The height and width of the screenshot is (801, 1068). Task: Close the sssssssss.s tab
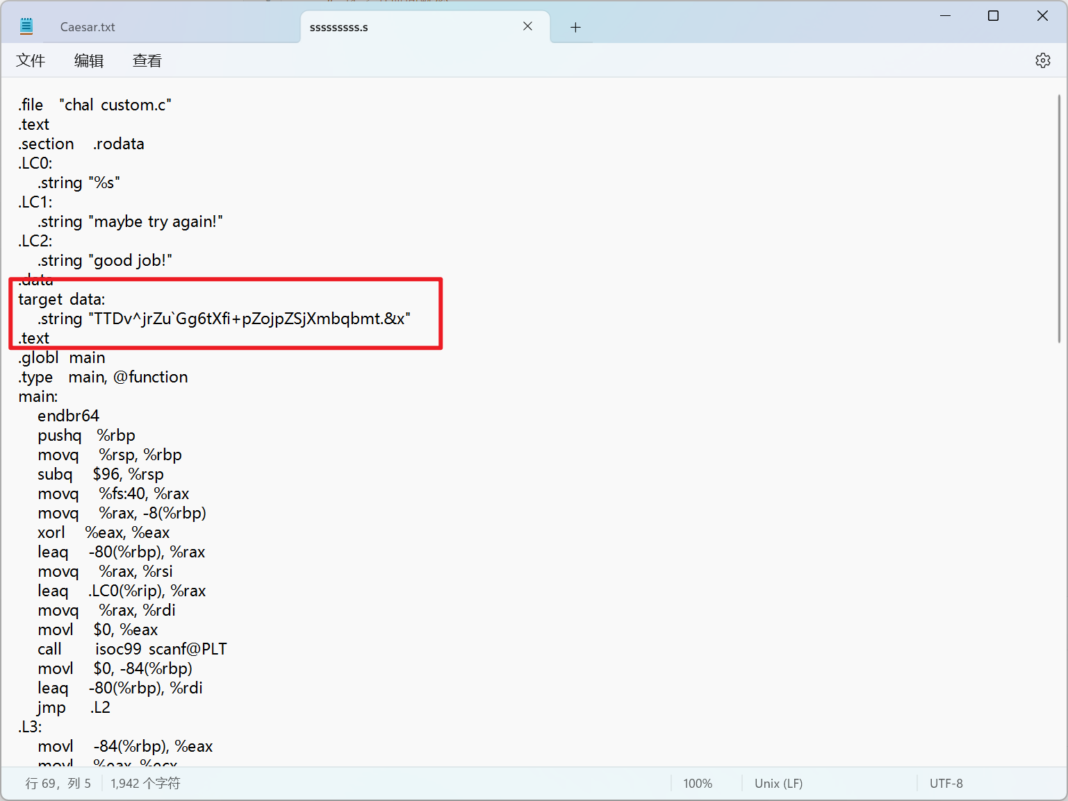[527, 26]
